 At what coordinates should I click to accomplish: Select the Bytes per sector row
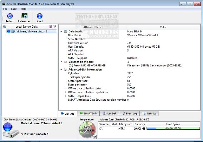(x=129, y=85)
